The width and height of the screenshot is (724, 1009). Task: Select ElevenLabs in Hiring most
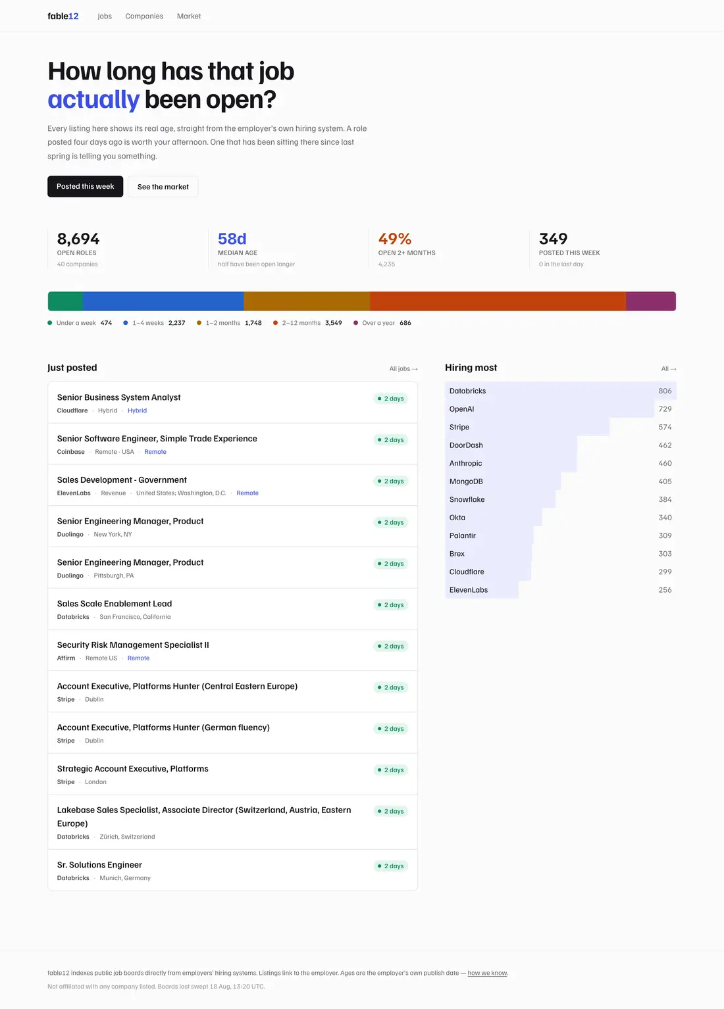pos(561,590)
